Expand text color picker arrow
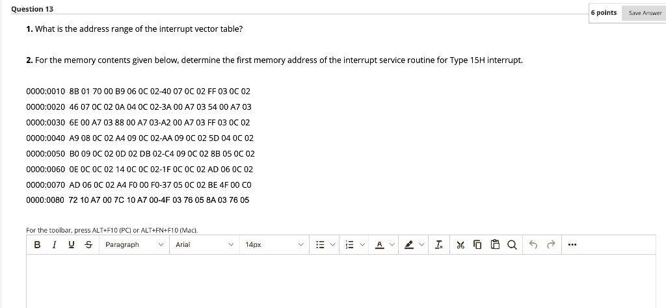666x308 pixels. (x=392, y=245)
